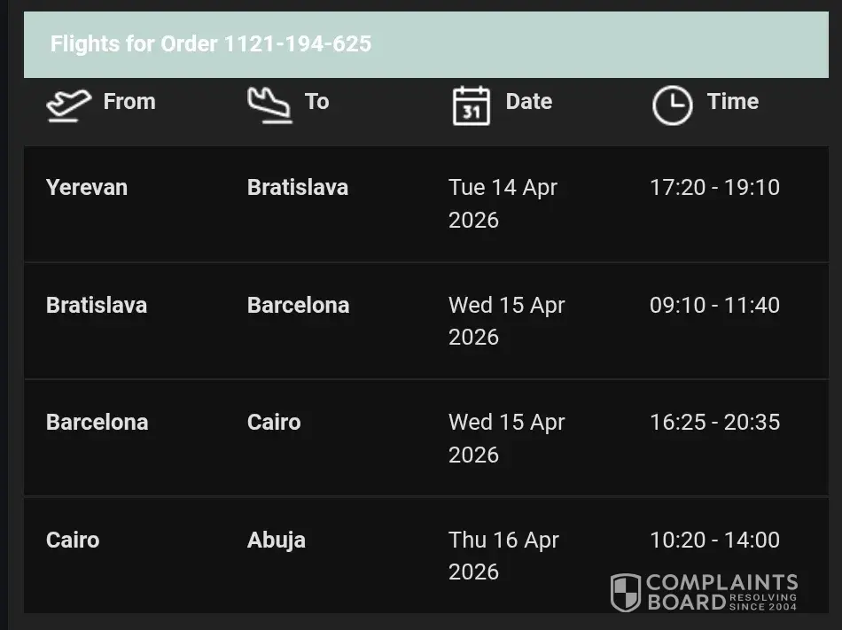The height and width of the screenshot is (630, 842).
Task: Click the clock icon beside Time
Action: coord(672,105)
